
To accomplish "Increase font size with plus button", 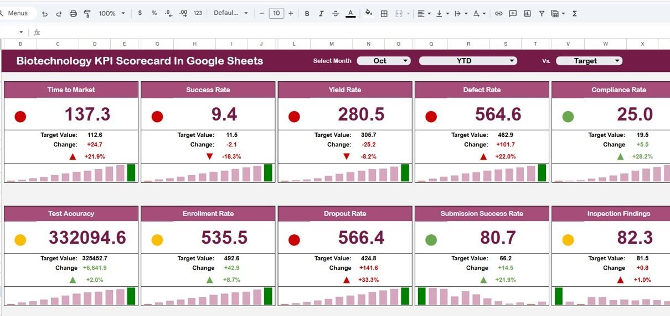I will [291, 13].
